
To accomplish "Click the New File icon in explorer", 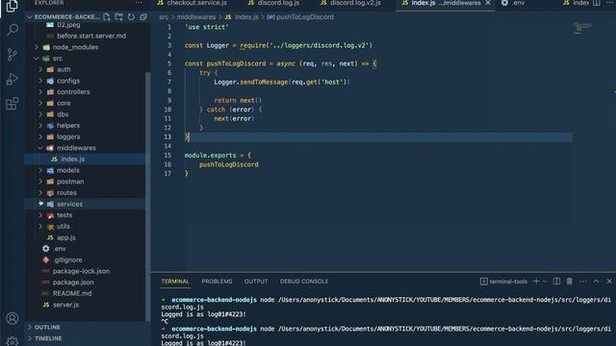I will pyautogui.click(x=107, y=17).
